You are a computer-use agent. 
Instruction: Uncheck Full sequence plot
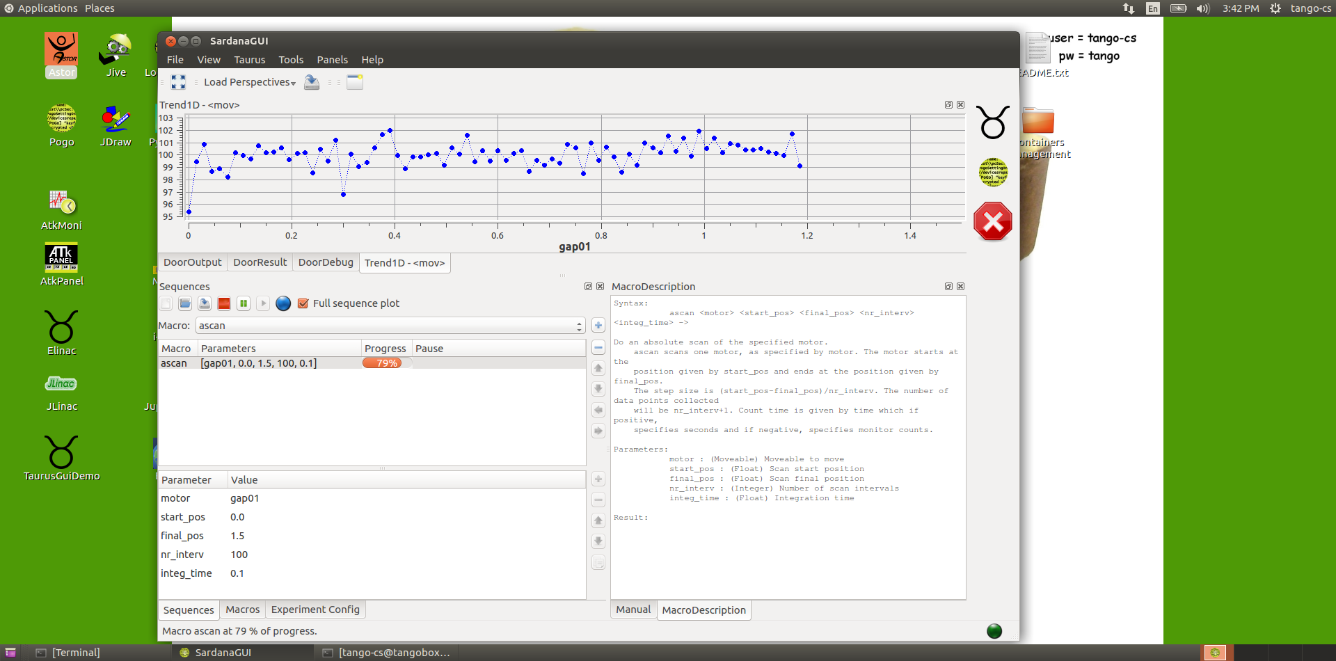click(303, 303)
